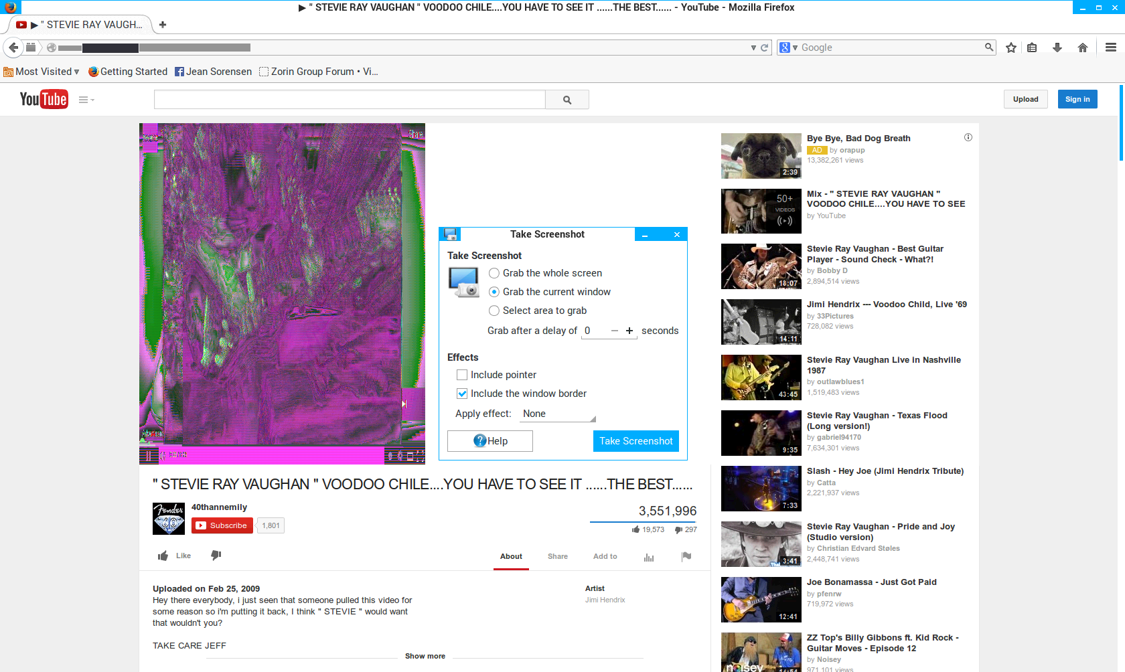Image resolution: width=1125 pixels, height=672 pixels.
Task: Go to Firefox home page icon
Action: coord(1083,48)
